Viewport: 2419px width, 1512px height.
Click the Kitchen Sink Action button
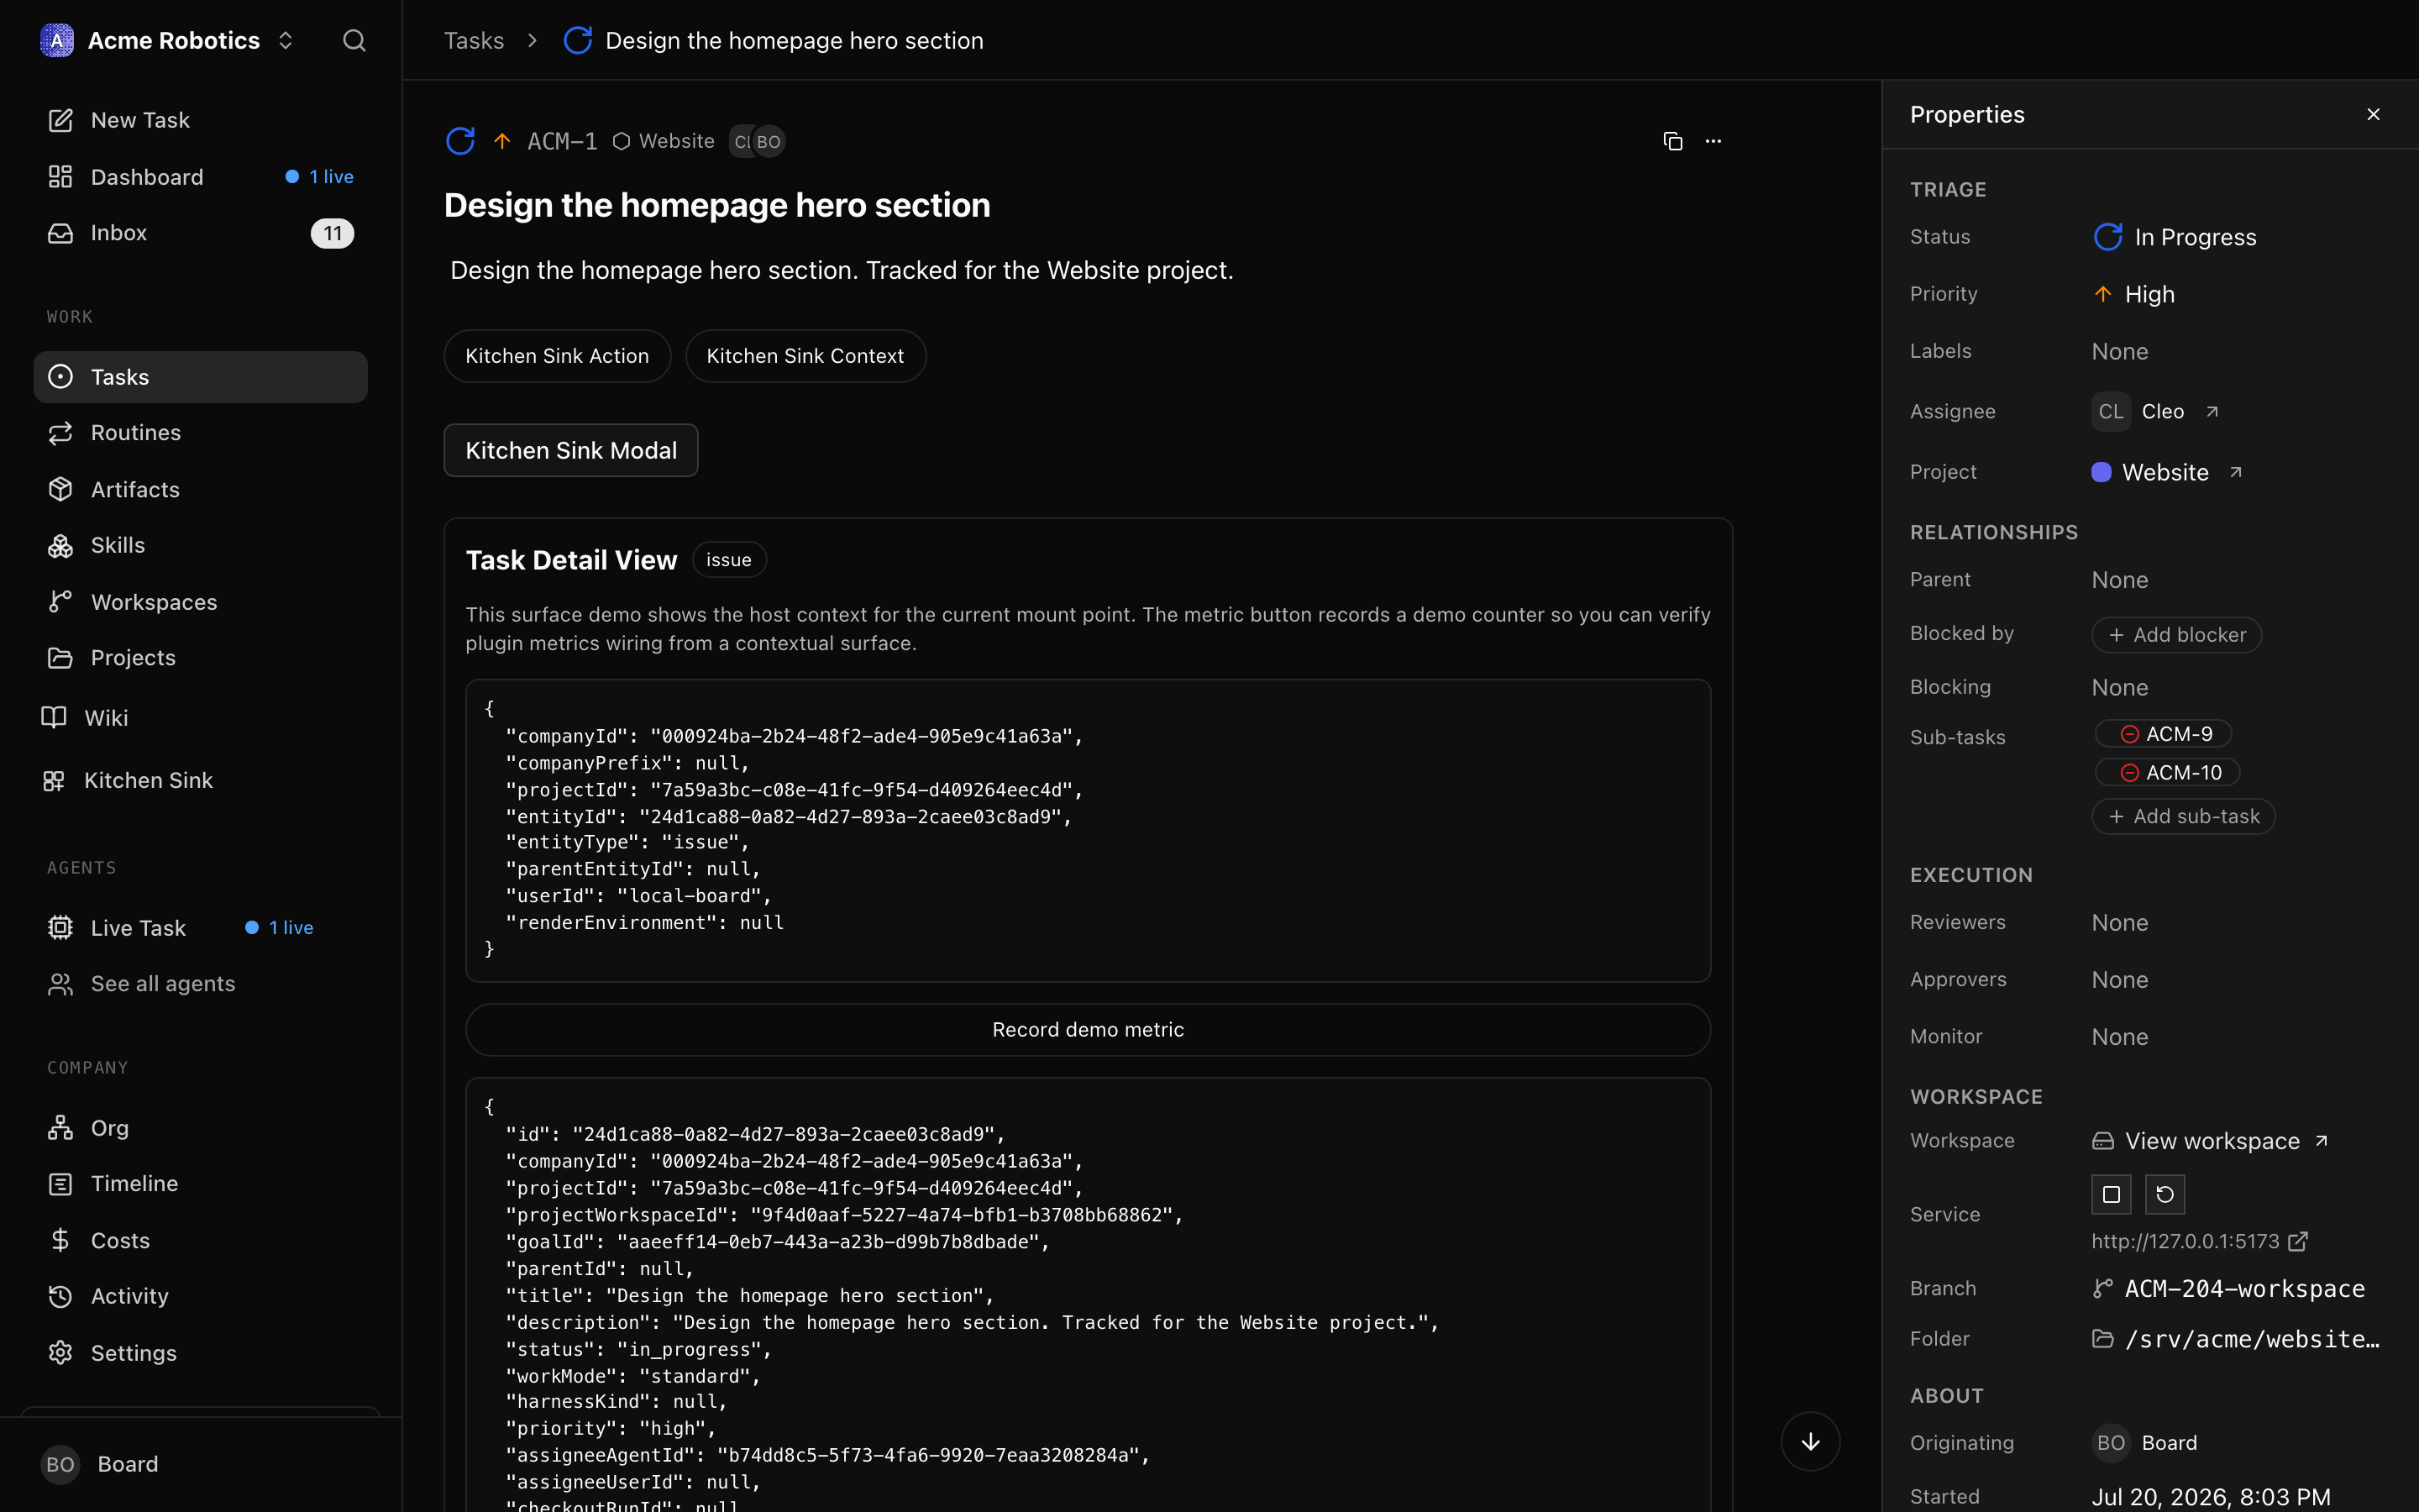pos(557,356)
